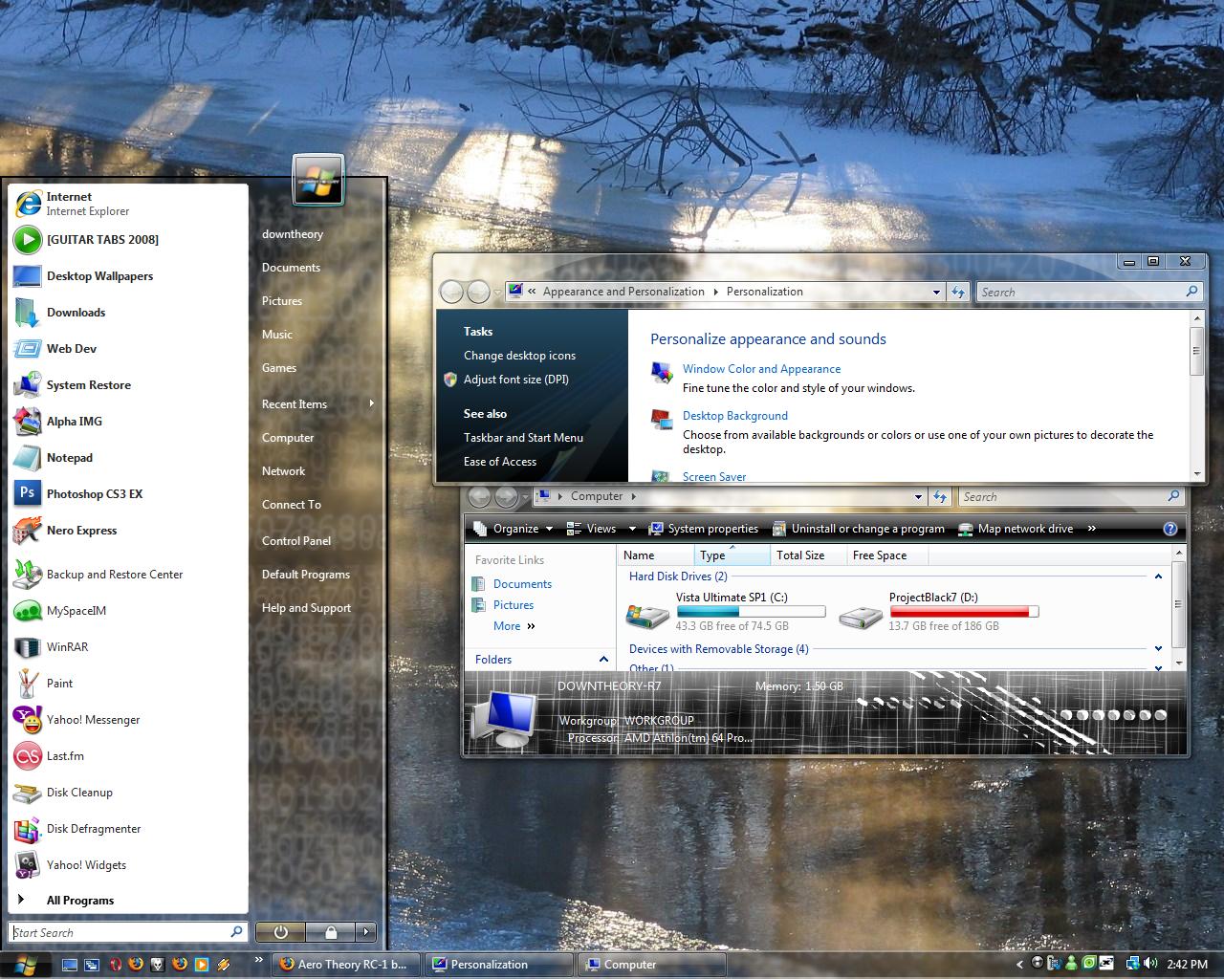Image resolution: width=1224 pixels, height=979 pixels.
Task: Show more toolbar commands in Computer window
Action: [1091, 529]
